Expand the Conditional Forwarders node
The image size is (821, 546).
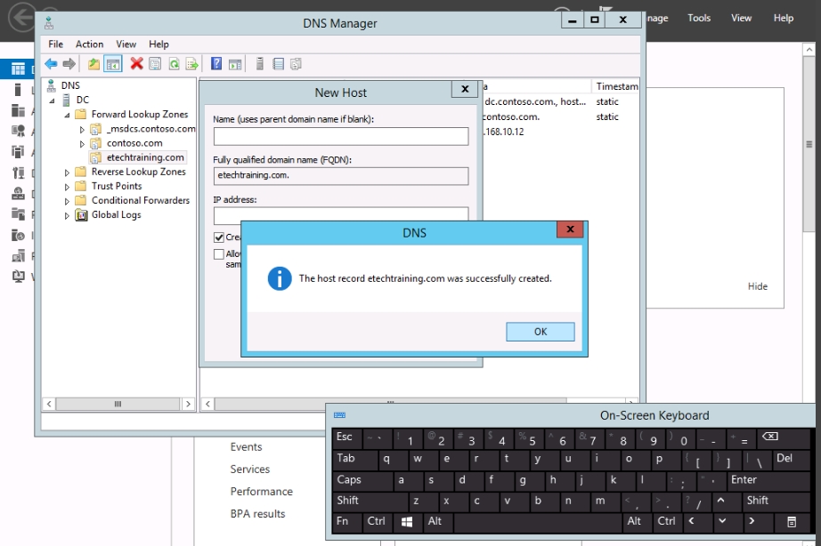point(67,201)
